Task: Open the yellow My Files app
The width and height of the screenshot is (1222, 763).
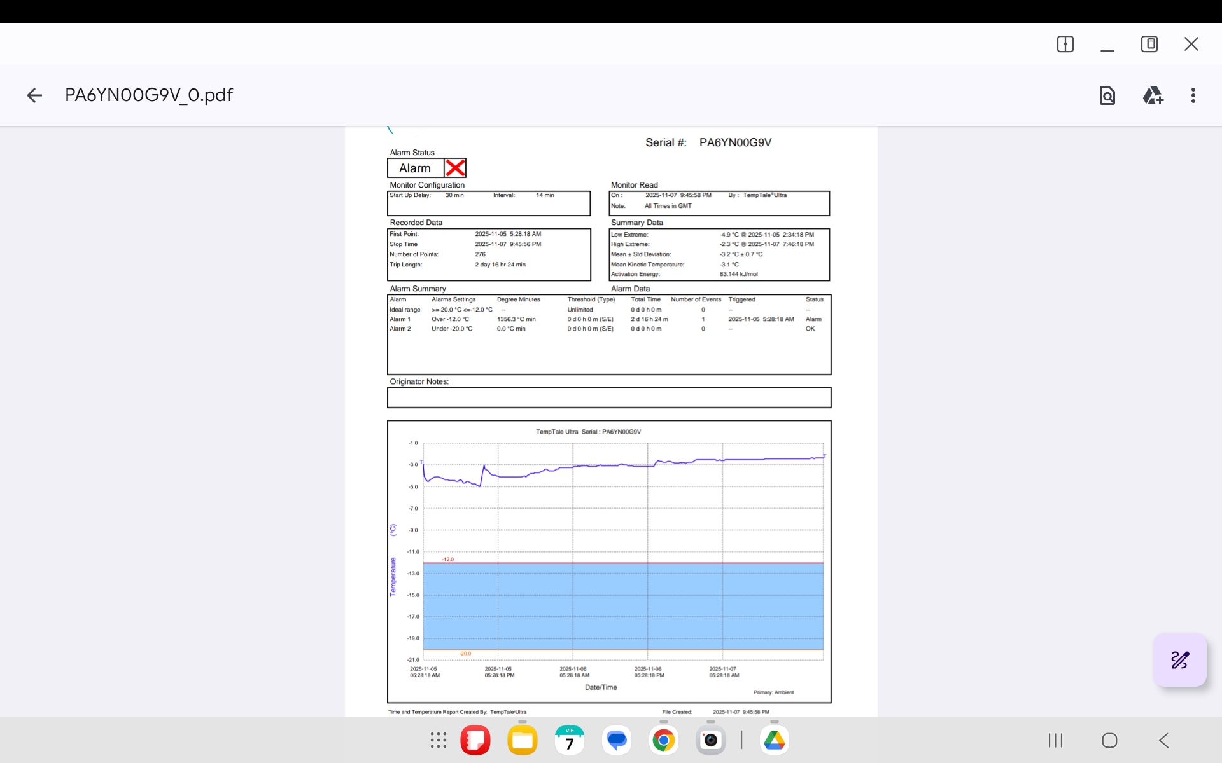Action: [523, 740]
